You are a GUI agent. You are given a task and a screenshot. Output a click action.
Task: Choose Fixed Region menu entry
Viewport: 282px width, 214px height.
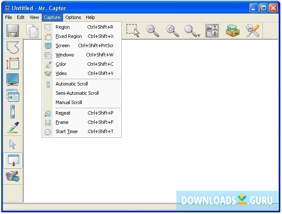(82, 36)
